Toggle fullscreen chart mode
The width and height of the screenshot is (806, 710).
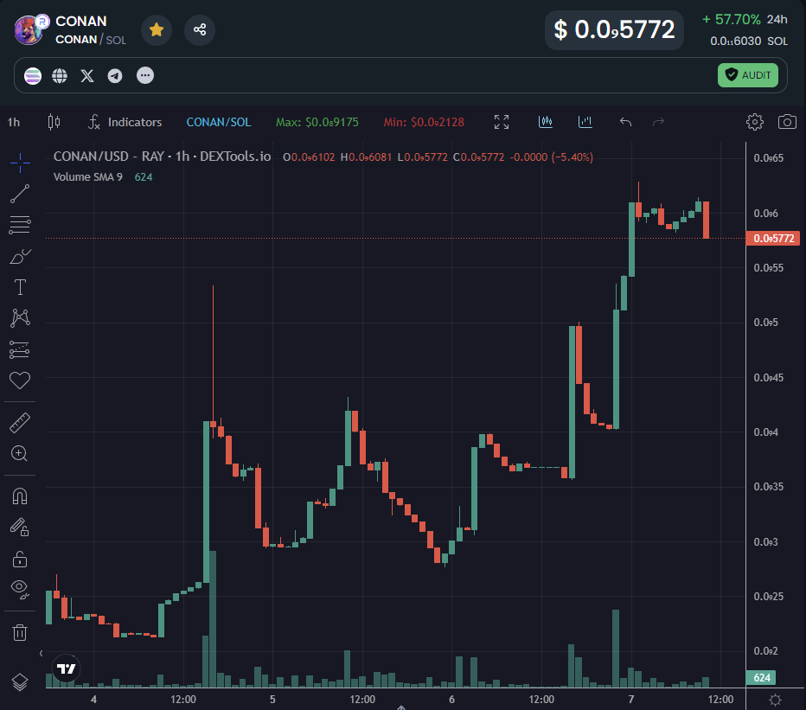[x=502, y=122]
